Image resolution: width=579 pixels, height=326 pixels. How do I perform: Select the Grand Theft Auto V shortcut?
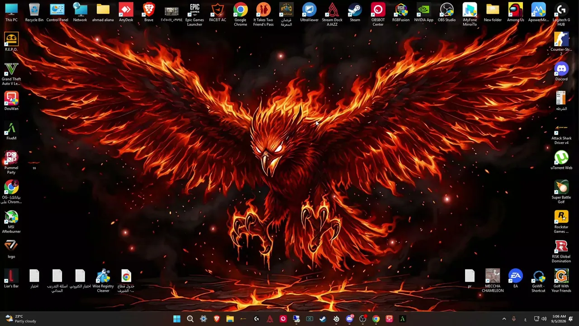pyautogui.click(x=11, y=74)
